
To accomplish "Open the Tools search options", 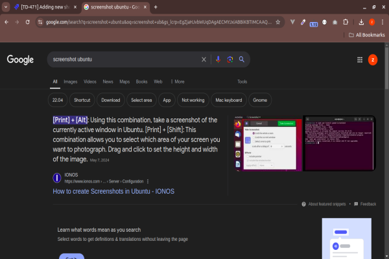I will point(242,82).
